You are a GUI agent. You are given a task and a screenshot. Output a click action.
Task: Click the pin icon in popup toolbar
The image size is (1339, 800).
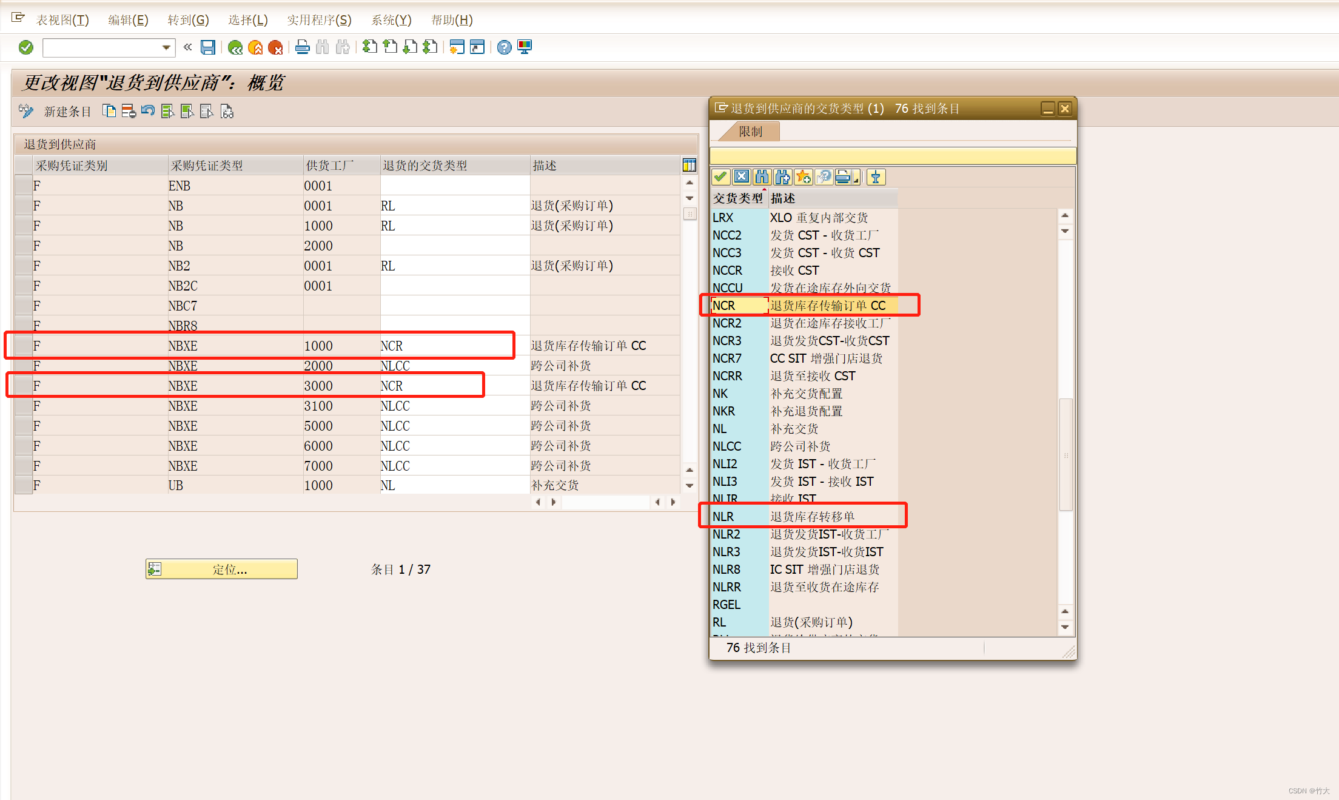[x=875, y=177]
